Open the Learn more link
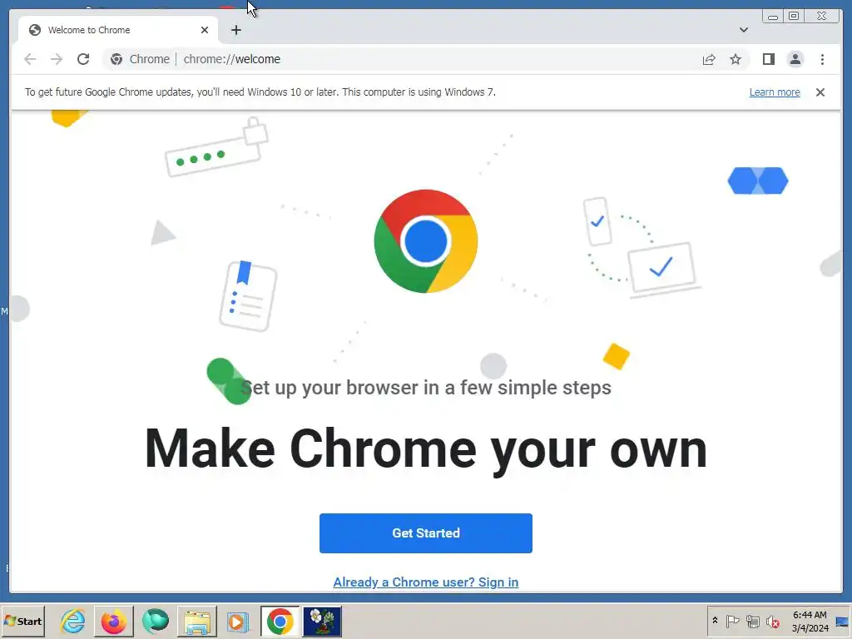Image resolution: width=852 pixels, height=639 pixels. tap(775, 92)
